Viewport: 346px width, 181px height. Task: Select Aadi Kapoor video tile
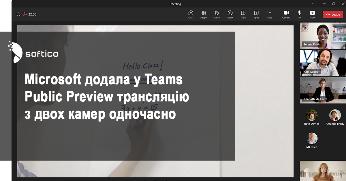click(323, 63)
